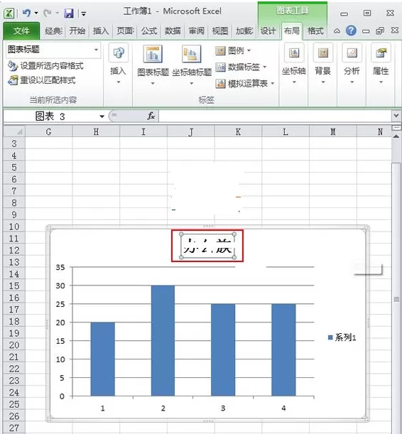Click horizontal axis label 3
402x434 pixels.
pyautogui.click(x=223, y=408)
